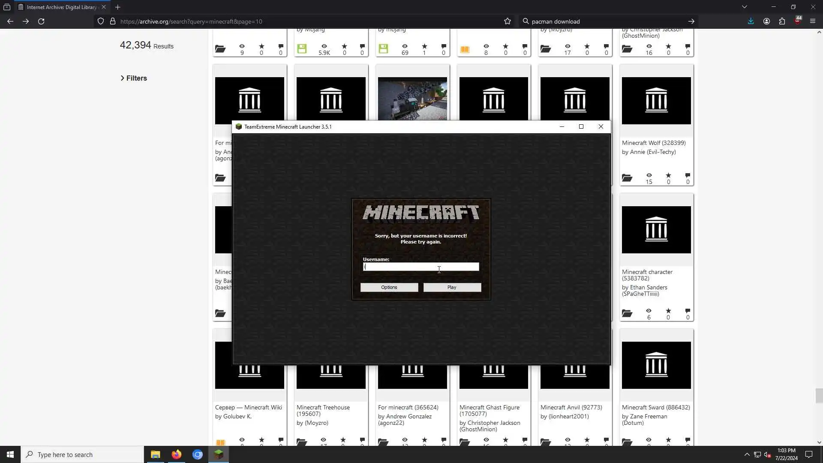
Task: Click the Firefox reload page icon
Action: [x=41, y=21]
